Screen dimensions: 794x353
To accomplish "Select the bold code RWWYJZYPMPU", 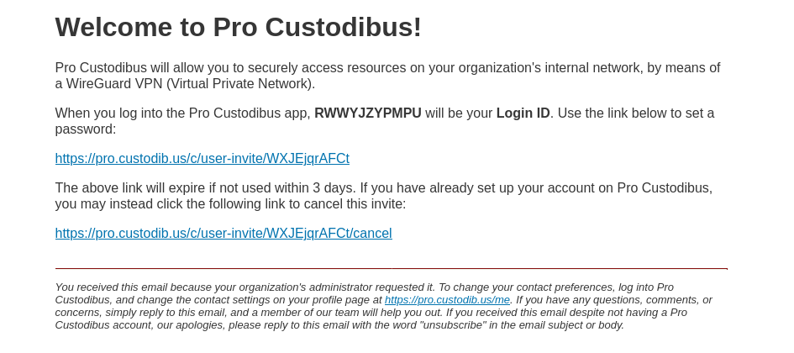I will pyautogui.click(x=368, y=113).
